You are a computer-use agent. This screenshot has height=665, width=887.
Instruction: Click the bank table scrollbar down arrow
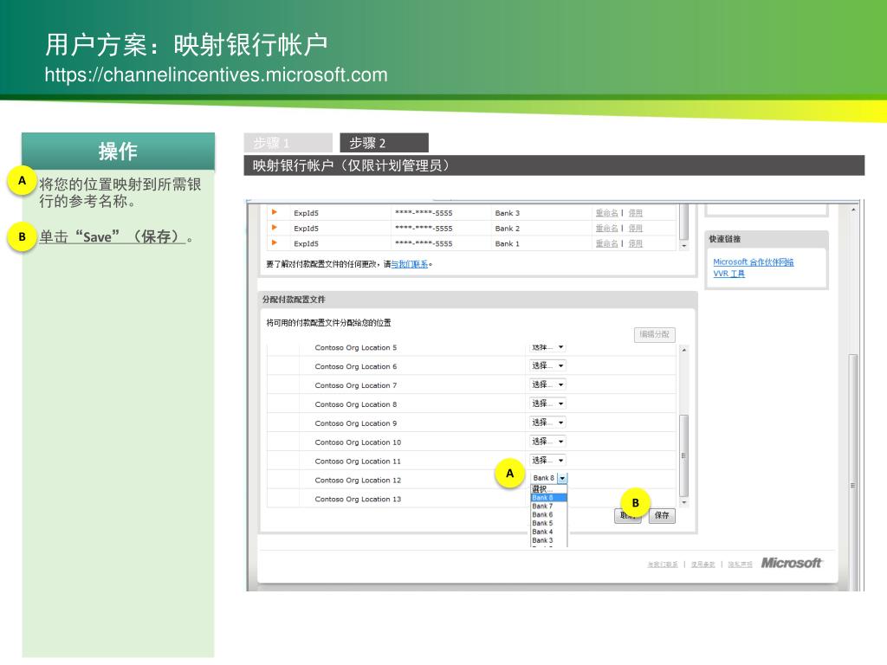684,246
